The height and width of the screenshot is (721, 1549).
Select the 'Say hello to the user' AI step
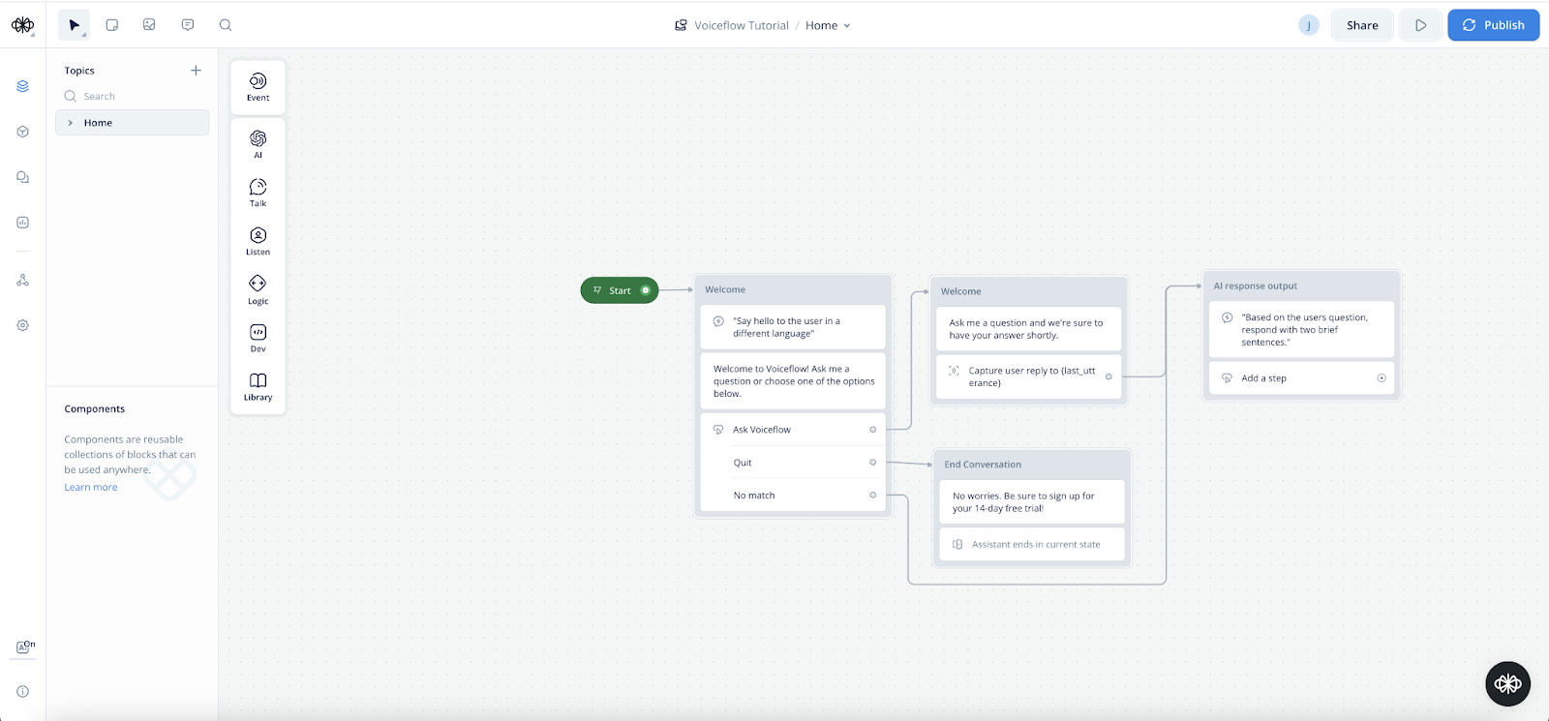coord(793,327)
